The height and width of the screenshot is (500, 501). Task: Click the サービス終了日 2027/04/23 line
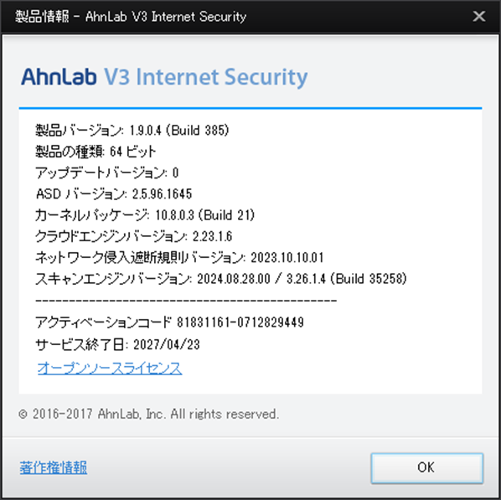[x=117, y=345]
